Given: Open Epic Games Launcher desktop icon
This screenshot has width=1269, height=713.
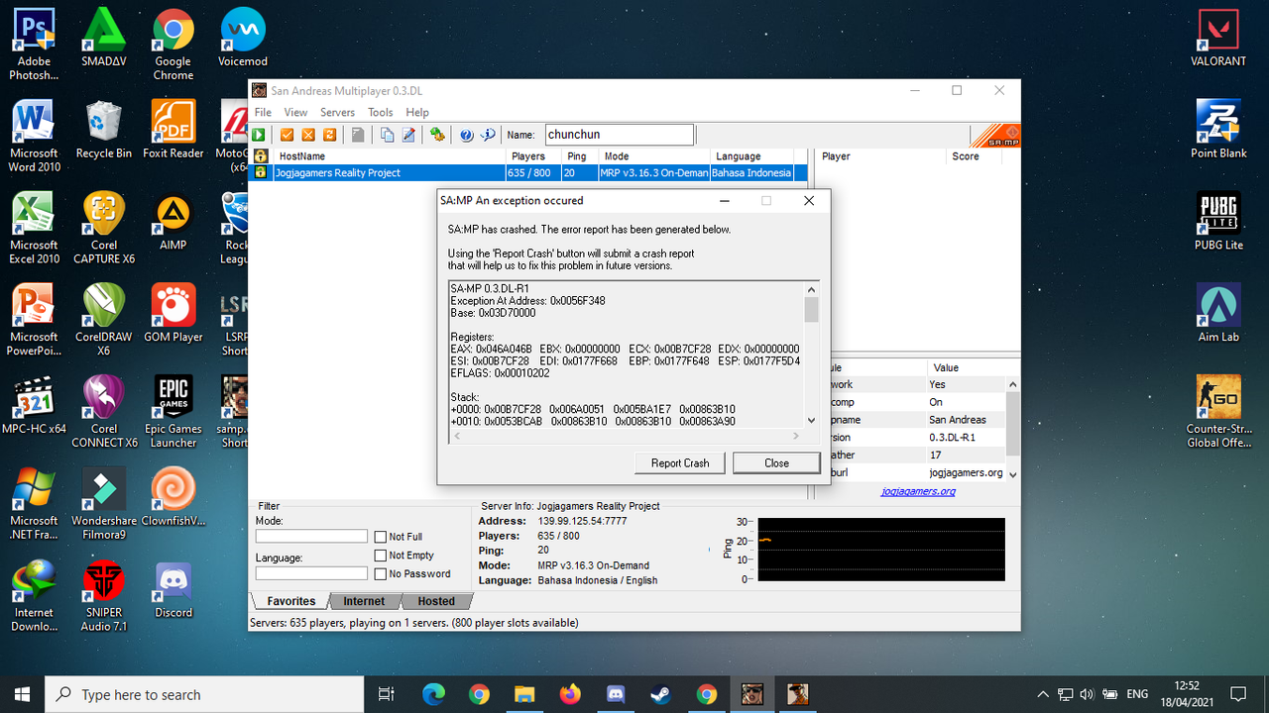Looking at the screenshot, I should pyautogui.click(x=173, y=412).
